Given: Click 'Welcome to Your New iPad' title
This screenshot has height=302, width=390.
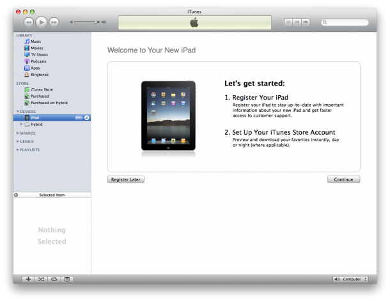Looking at the screenshot, I should coord(152,50).
